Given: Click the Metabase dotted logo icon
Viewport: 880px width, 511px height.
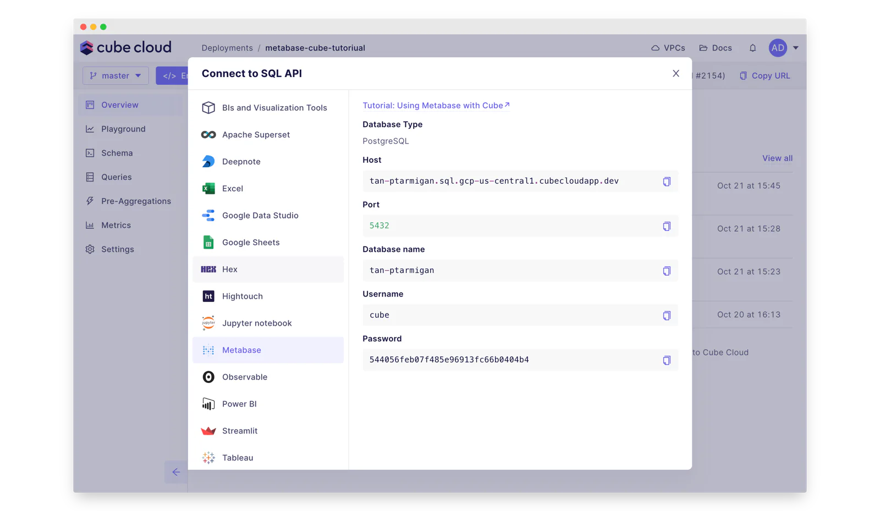Looking at the screenshot, I should pos(208,350).
